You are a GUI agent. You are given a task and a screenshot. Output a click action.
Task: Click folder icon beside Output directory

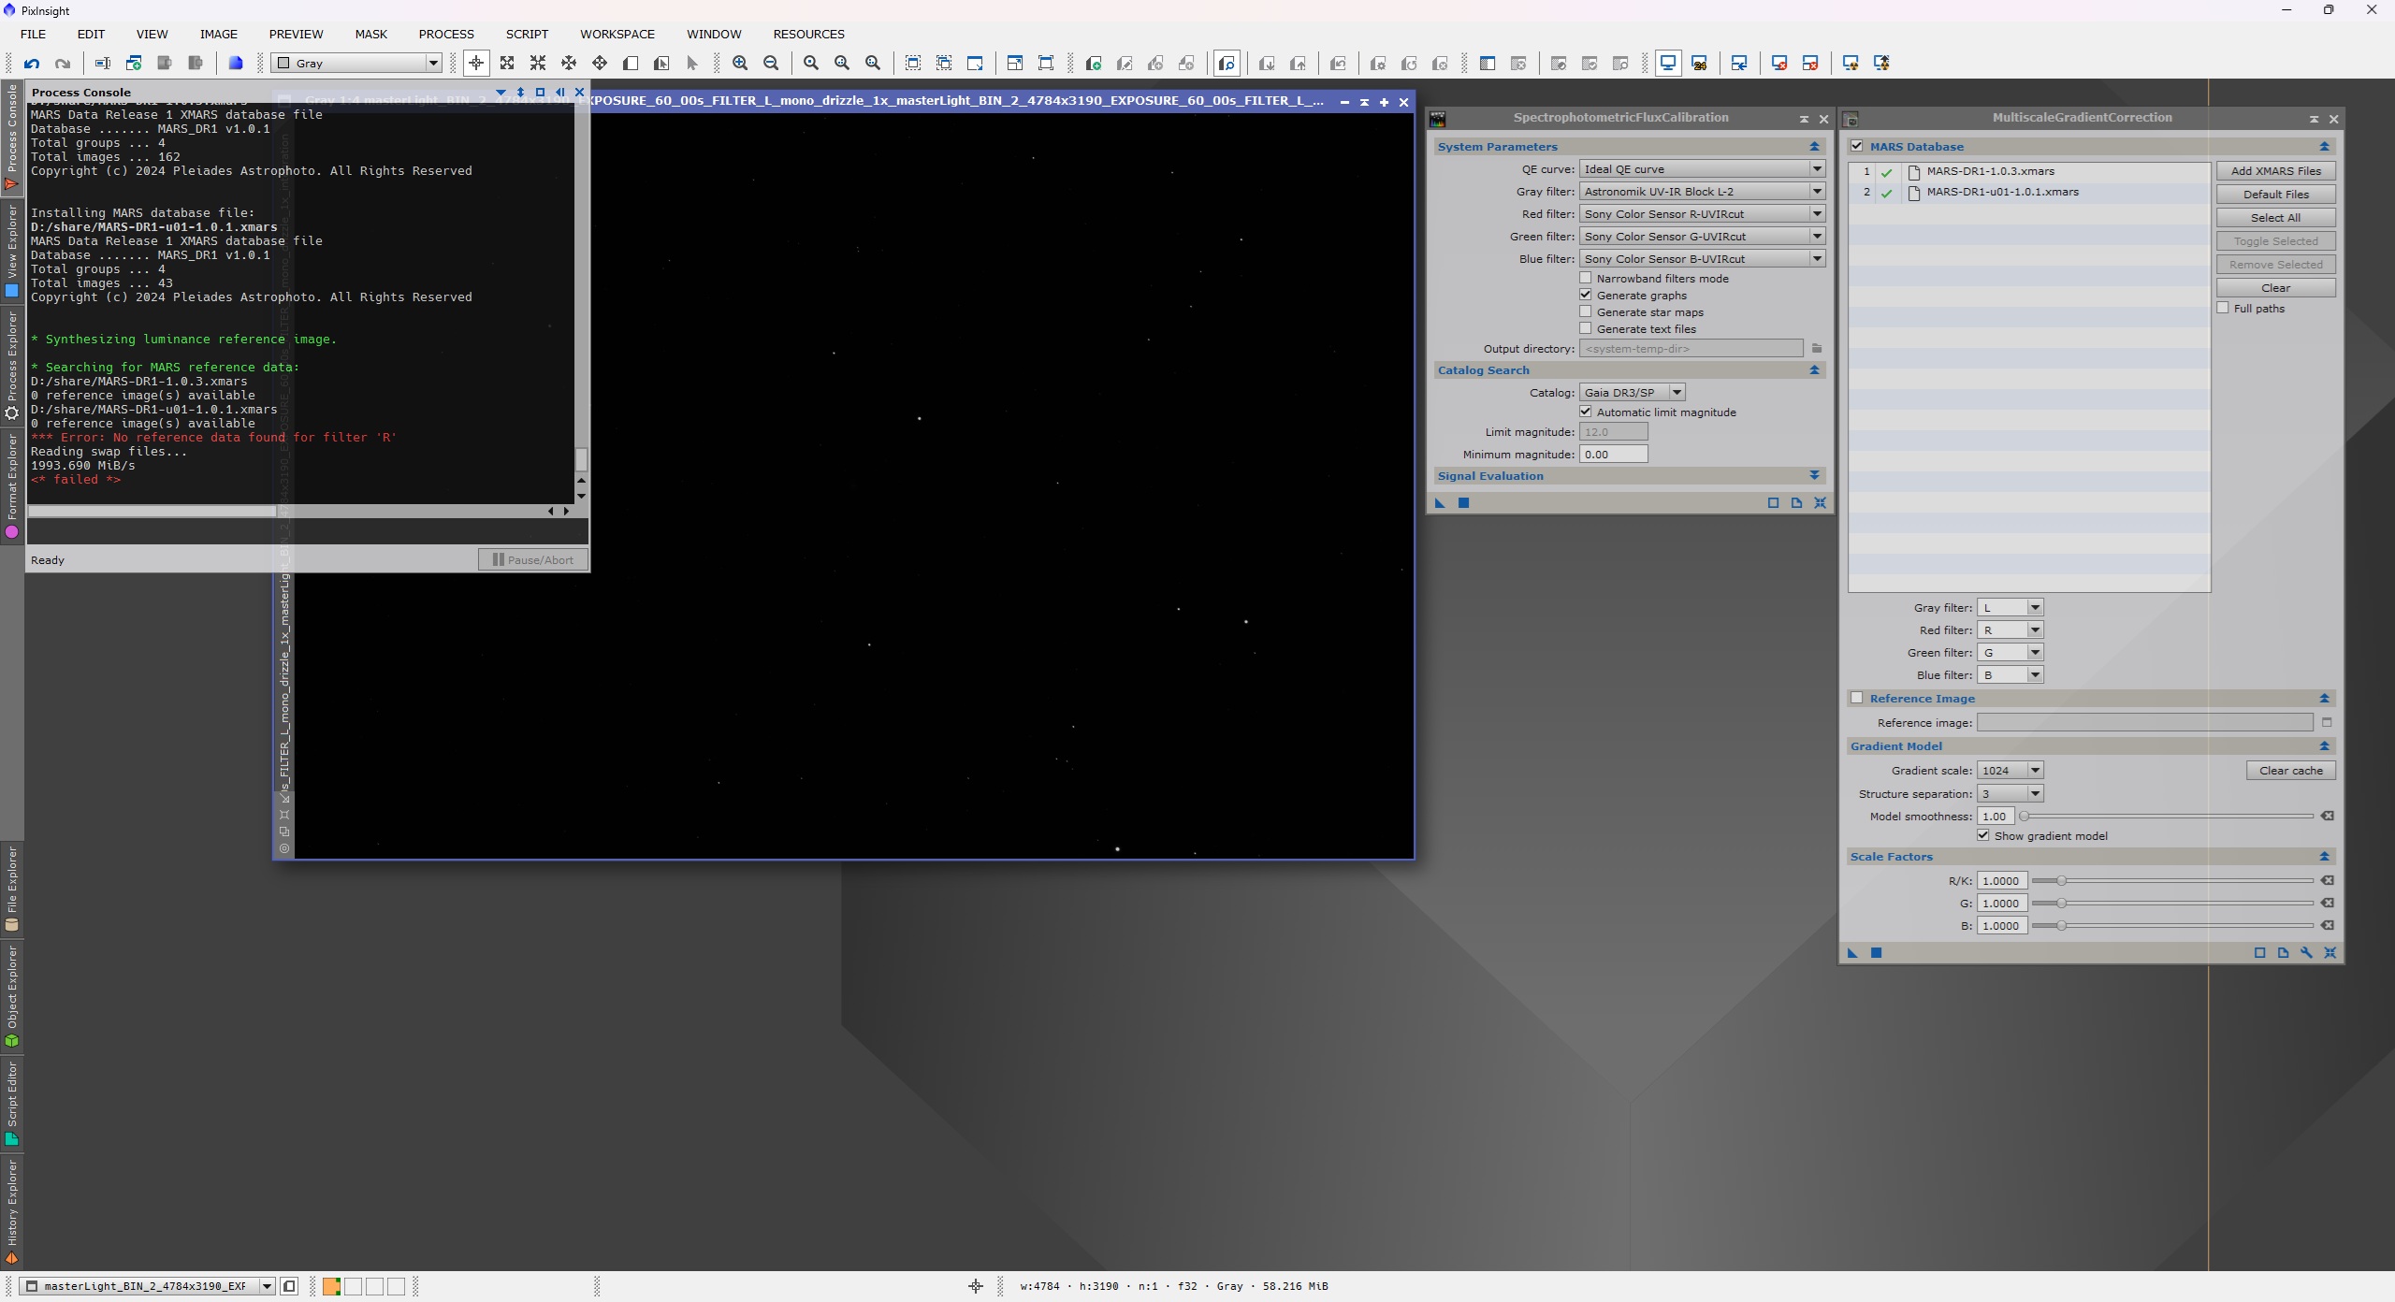tap(1817, 349)
